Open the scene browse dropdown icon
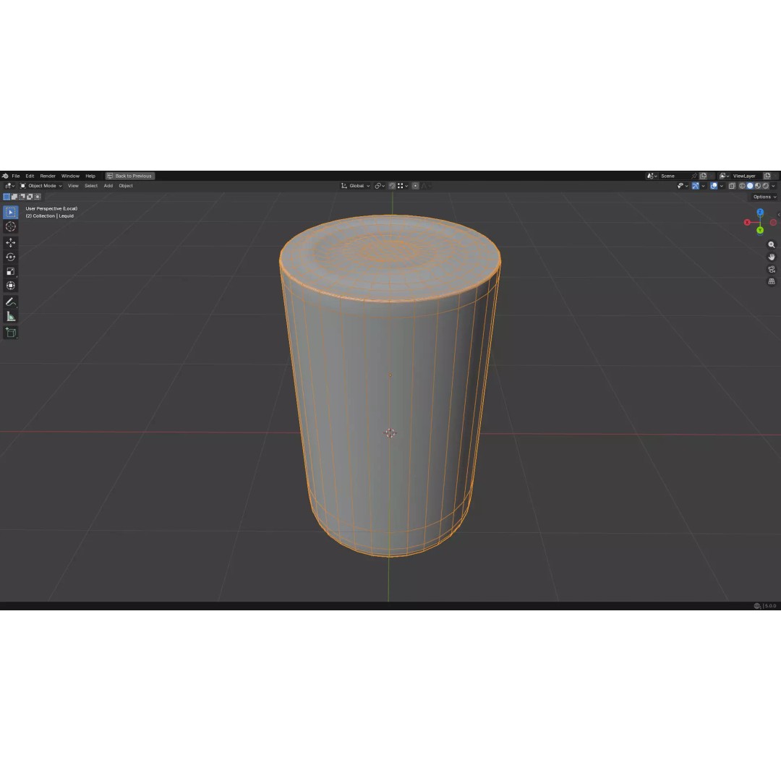The image size is (781, 781). click(x=652, y=176)
